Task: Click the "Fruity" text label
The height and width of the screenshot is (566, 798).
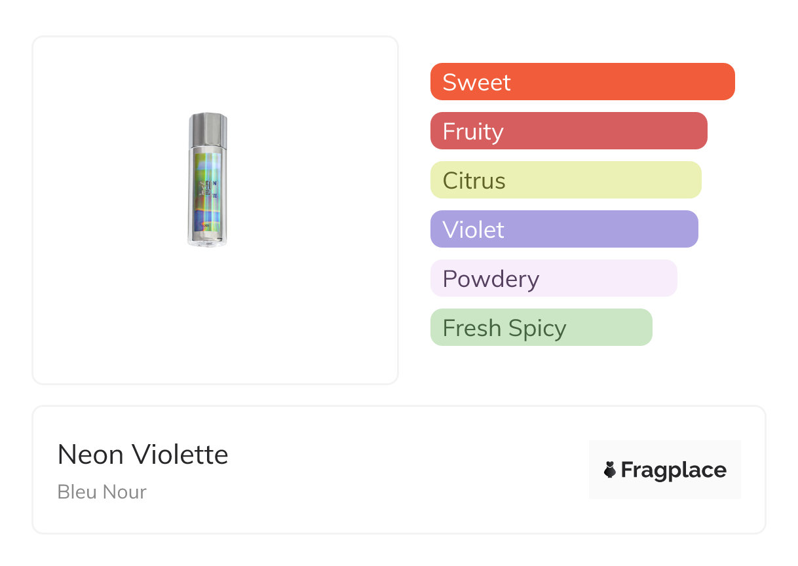Action: [473, 131]
